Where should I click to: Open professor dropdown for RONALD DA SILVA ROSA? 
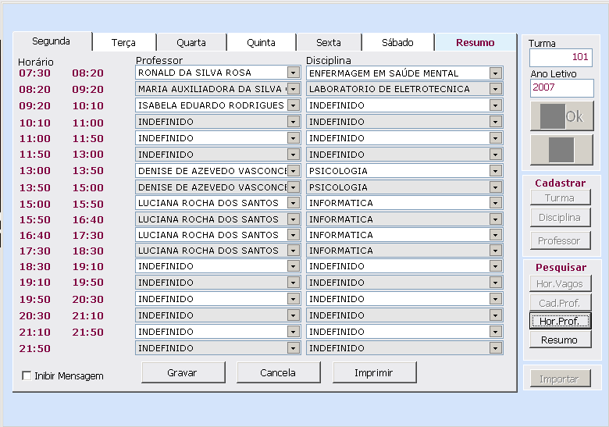pos(294,73)
